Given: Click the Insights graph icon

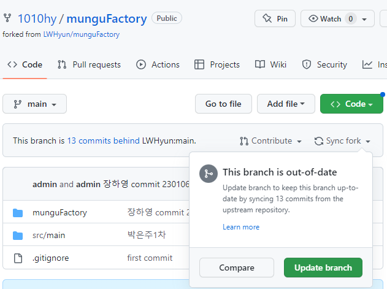Looking at the screenshot, I should pos(367,64).
